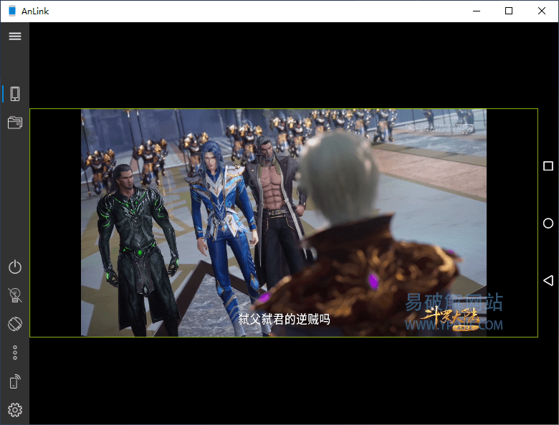Rotate the mirrored screen orientation
Image resolution: width=559 pixels, height=425 pixels.
click(x=14, y=324)
